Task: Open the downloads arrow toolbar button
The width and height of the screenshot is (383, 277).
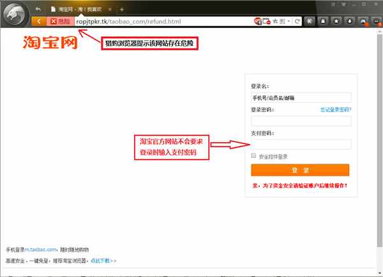Action: click(350, 22)
